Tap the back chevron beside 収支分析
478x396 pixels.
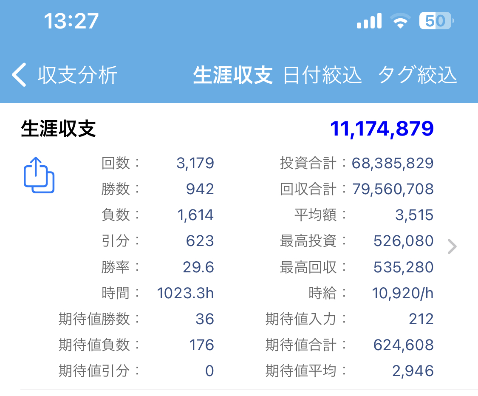coord(19,75)
